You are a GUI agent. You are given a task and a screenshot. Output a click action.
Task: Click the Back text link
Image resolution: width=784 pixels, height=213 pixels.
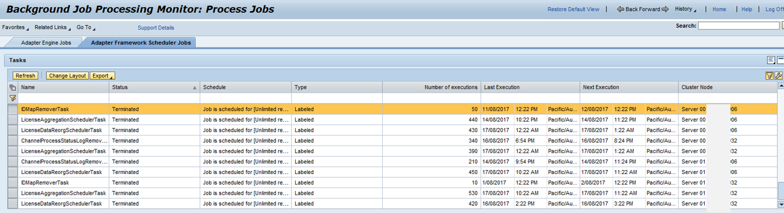point(632,9)
